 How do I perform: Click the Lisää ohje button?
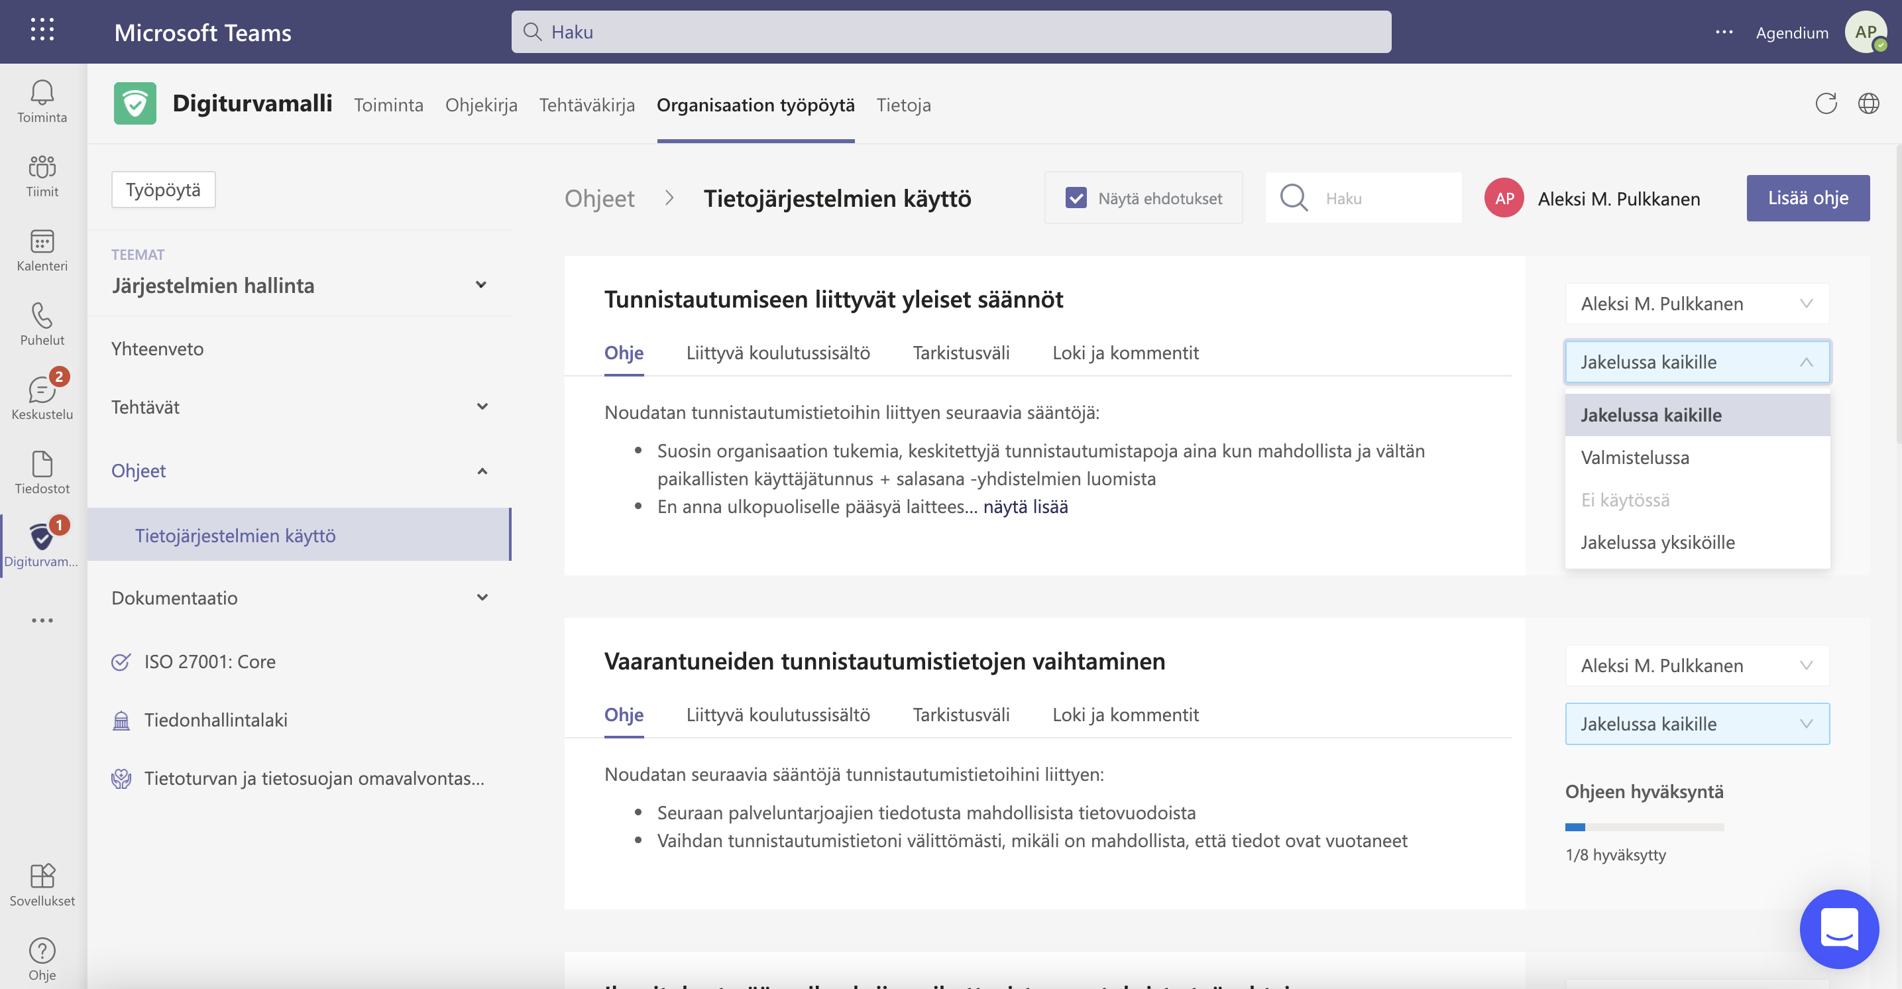[x=1807, y=198]
